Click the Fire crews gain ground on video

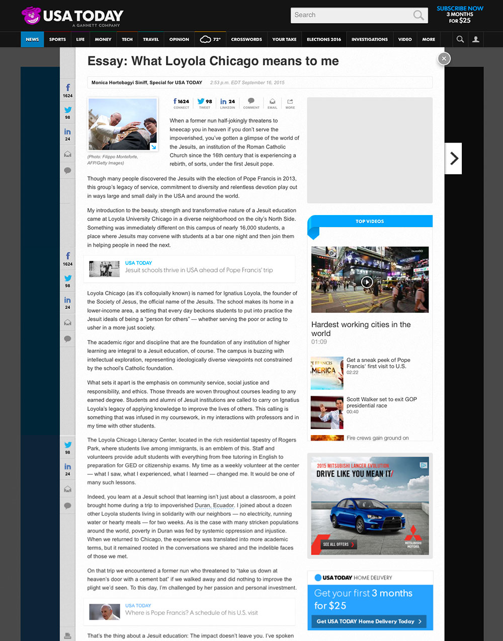[377, 438]
